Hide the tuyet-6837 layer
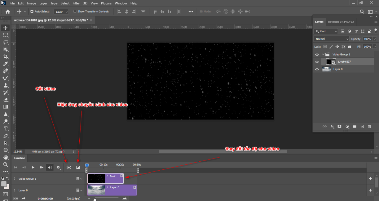 [317, 62]
